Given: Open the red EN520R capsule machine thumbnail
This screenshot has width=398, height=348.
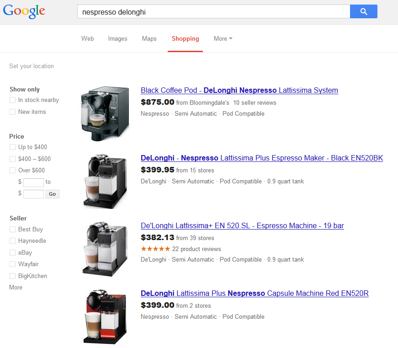Looking at the screenshot, I should 105,316.
